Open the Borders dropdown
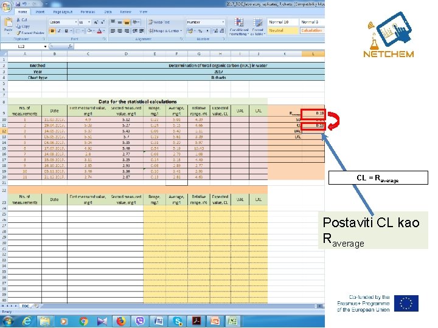Image resolution: width=438 pixels, height=328 pixels. tap(83, 31)
